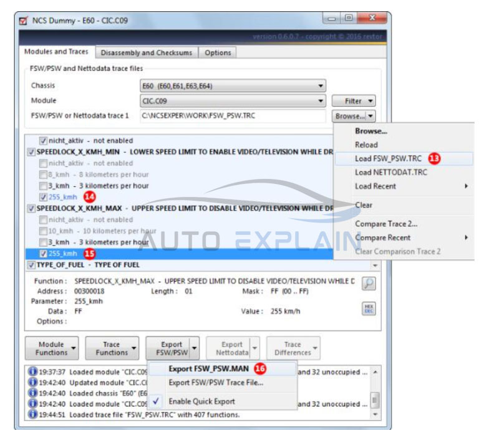
Task: Toggle the HEX/DEC display icon
Action: 369,308
